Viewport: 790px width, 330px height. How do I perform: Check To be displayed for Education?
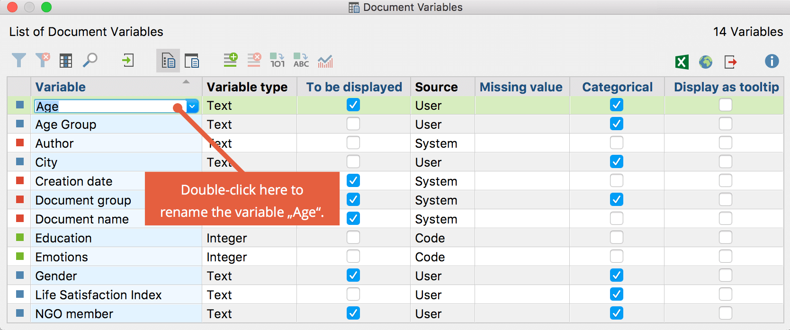point(353,237)
